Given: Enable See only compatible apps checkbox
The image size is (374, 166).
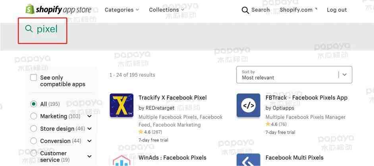Looking at the screenshot, I should [34, 78].
